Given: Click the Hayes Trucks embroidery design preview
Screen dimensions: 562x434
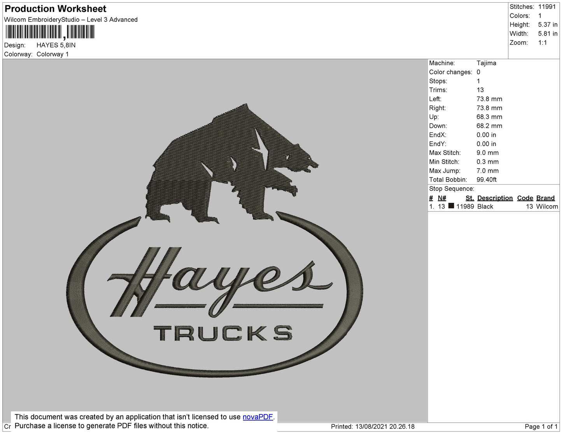Looking at the screenshot, I should 215,241.
